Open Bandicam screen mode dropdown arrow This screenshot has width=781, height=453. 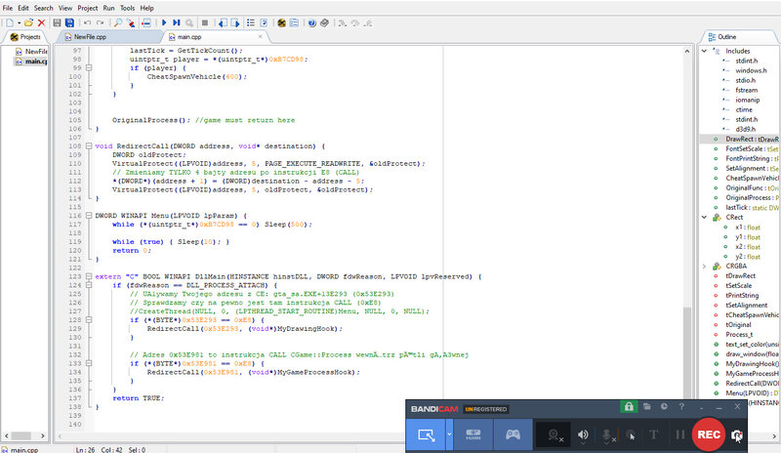coord(449,435)
